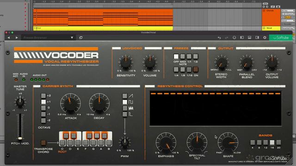Toggle the Transpose Chord button

(x=43, y=143)
